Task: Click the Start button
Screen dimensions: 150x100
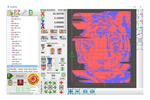Action: click(x=17, y=76)
